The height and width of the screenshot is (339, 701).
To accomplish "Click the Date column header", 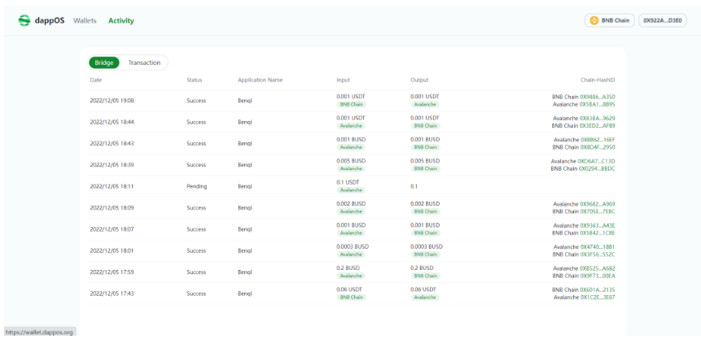I will click(x=96, y=80).
